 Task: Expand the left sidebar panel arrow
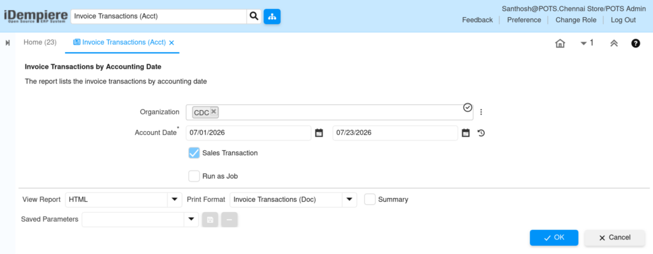coord(8,43)
